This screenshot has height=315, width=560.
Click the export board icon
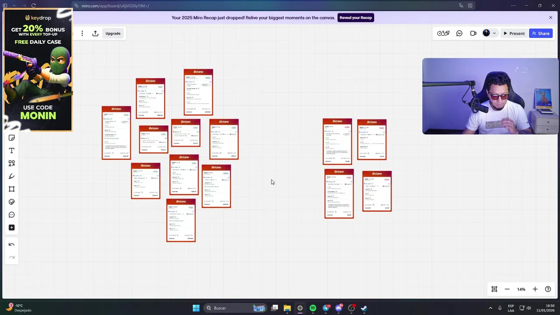coord(95,33)
